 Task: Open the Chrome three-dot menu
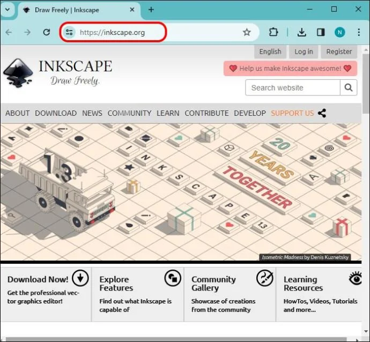coord(359,32)
